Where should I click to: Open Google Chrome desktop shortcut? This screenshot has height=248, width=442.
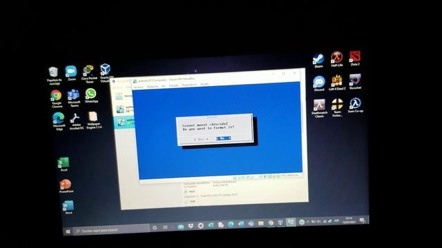tap(57, 99)
